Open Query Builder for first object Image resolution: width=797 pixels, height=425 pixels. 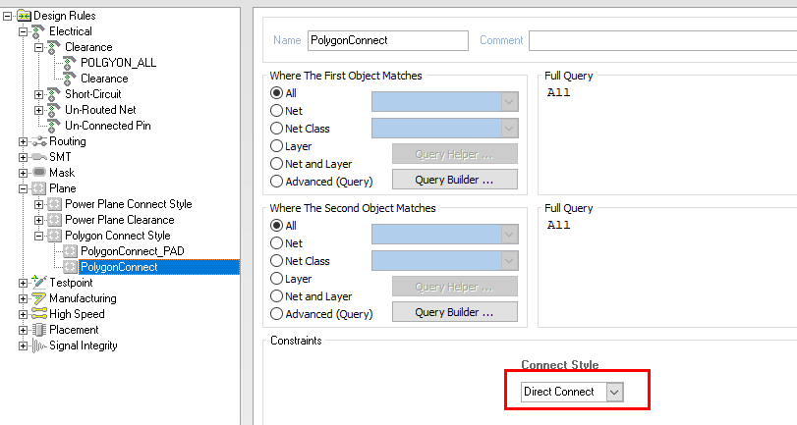pyautogui.click(x=454, y=180)
